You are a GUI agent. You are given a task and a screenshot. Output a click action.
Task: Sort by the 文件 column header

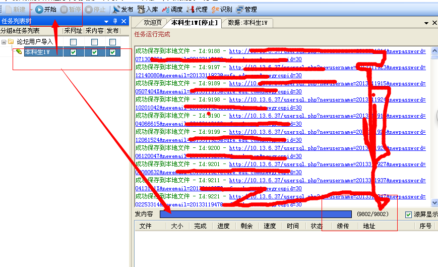(145, 226)
